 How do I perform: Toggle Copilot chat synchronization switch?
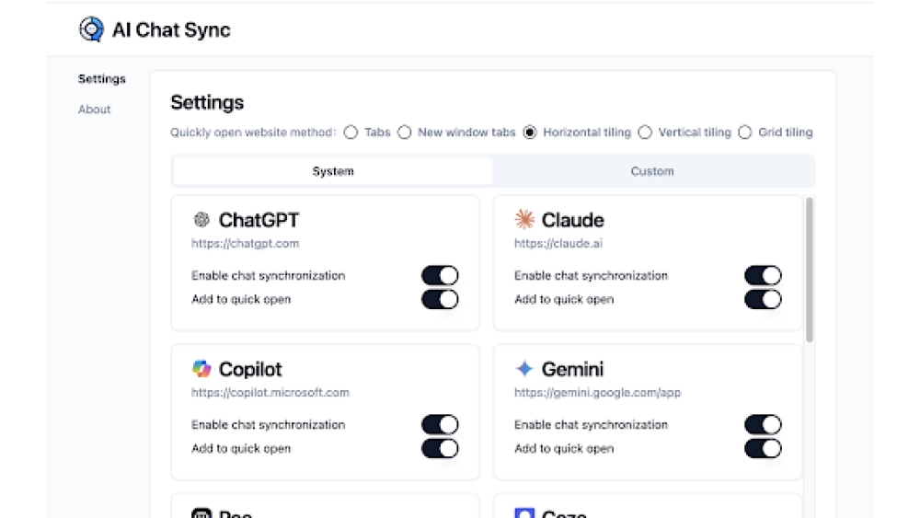440,425
